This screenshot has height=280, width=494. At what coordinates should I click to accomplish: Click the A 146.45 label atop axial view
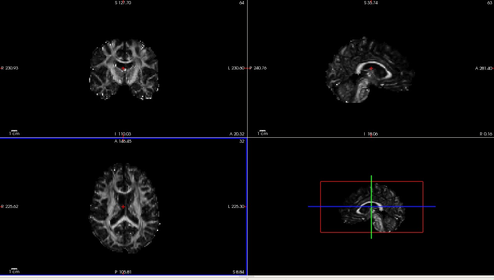pos(123,141)
